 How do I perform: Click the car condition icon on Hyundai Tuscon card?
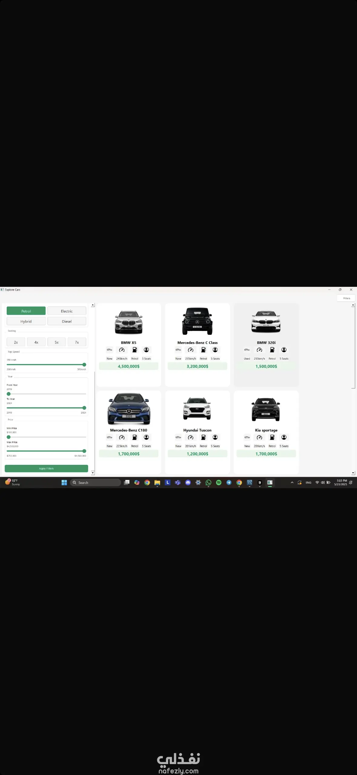178,437
